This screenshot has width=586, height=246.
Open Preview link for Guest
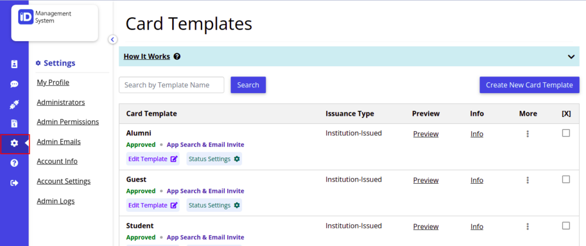pyautogui.click(x=426, y=180)
